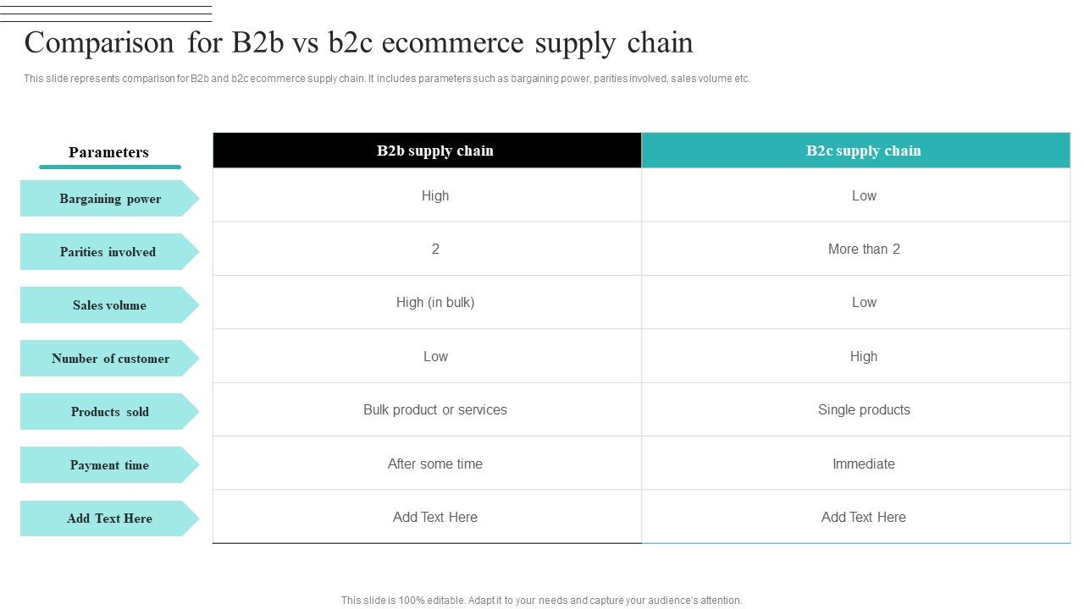Select the Parities involved arrow label
This screenshot has height=609, width=1084.
(108, 252)
